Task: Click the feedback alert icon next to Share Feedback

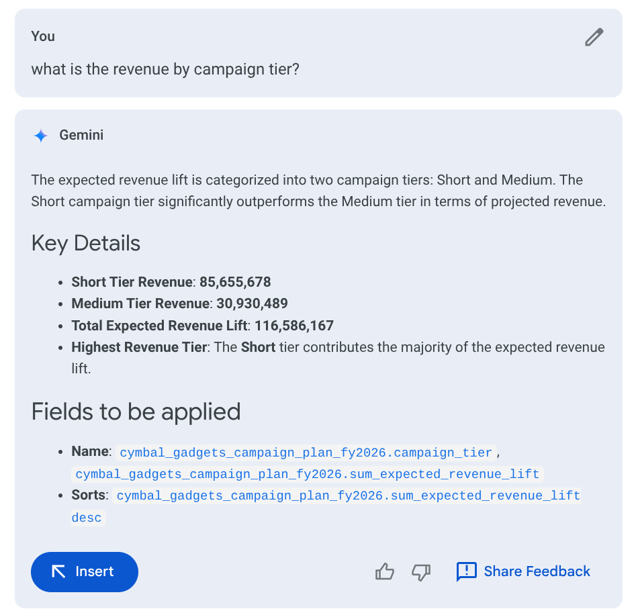Action: (467, 571)
